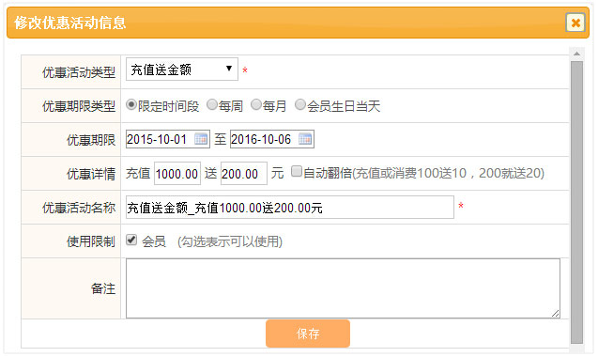Click the 优惠活动类型 label
The height and width of the screenshot is (357, 598).
[79, 71]
